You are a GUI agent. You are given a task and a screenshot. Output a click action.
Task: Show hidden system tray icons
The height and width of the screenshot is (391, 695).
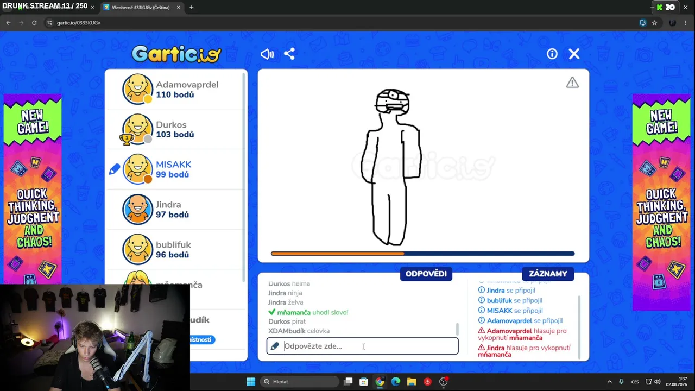609,381
